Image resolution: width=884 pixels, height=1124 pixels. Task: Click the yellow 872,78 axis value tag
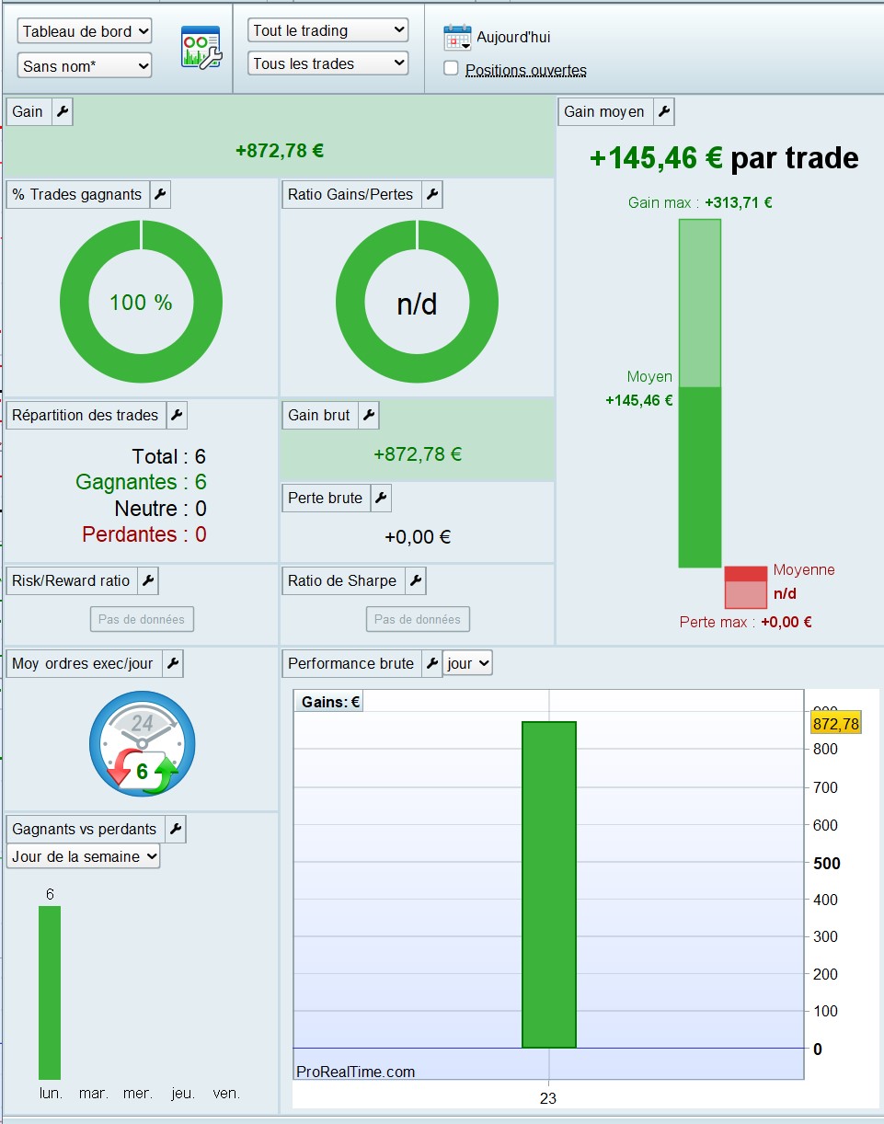tap(836, 724)
